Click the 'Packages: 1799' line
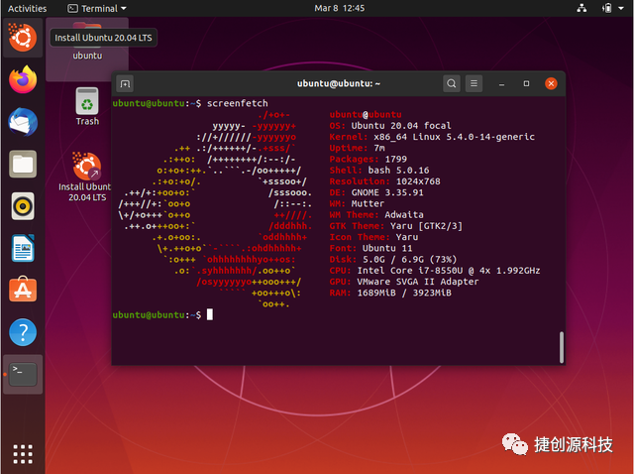This screenshot has width=634, height=474. tap(368, 159)
